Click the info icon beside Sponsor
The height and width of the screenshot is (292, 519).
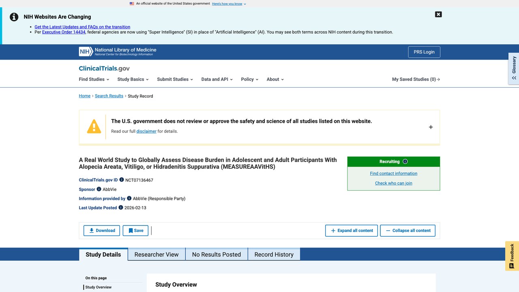[99, 189]
